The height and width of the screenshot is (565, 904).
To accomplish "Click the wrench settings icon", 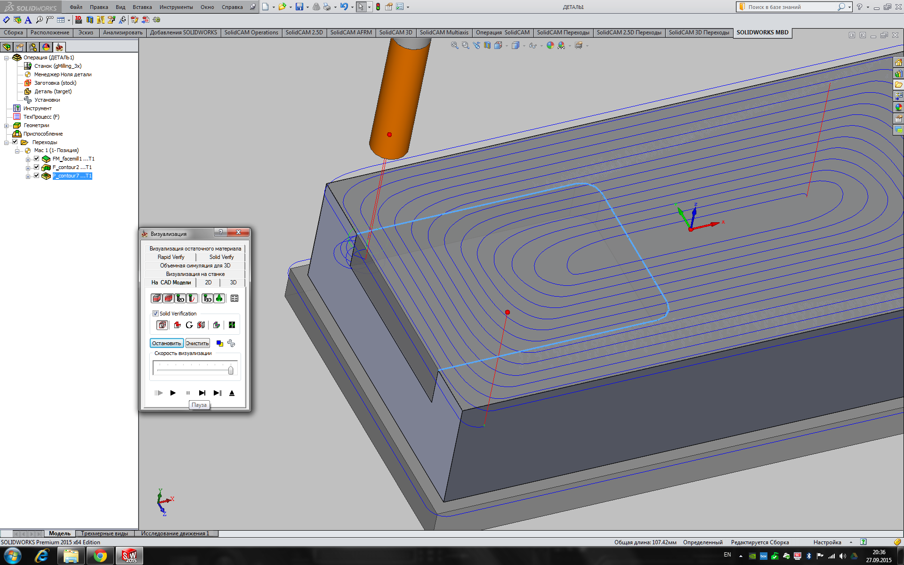I will point(231,343).
